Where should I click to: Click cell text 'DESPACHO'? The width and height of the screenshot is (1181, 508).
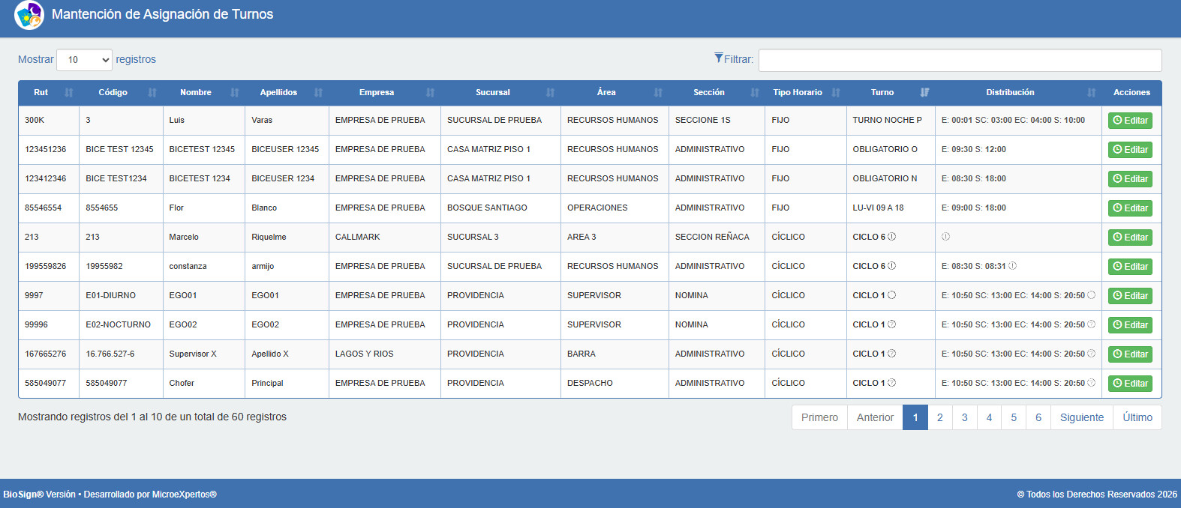point(590,383)
